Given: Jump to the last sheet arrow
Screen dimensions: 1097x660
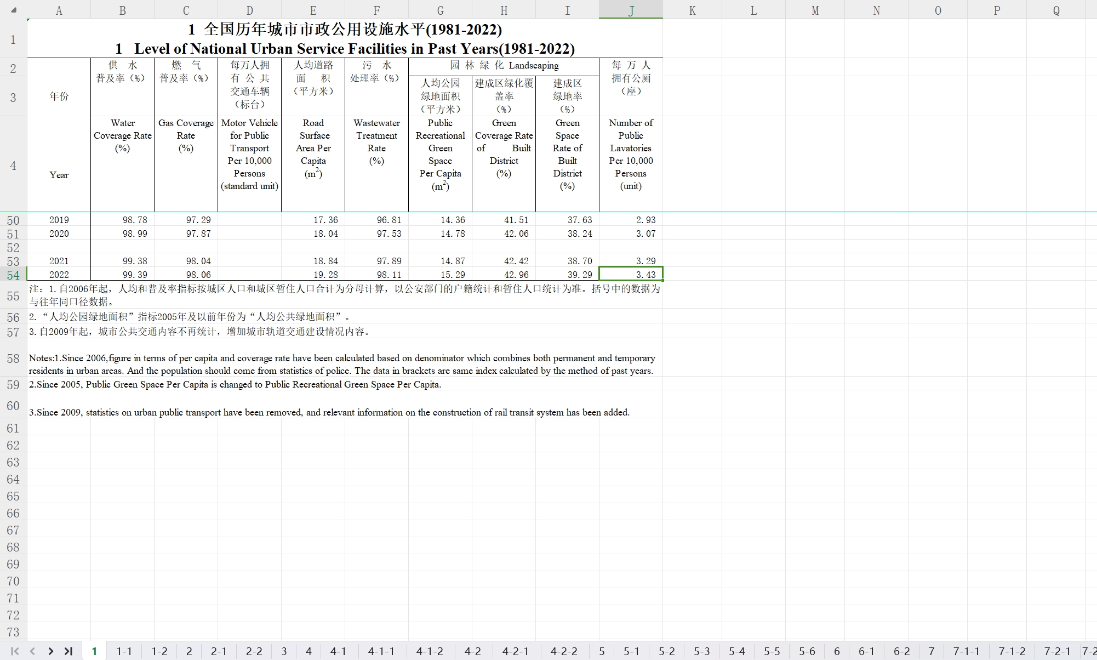Looking at the screenshot, I should [68, 651].
